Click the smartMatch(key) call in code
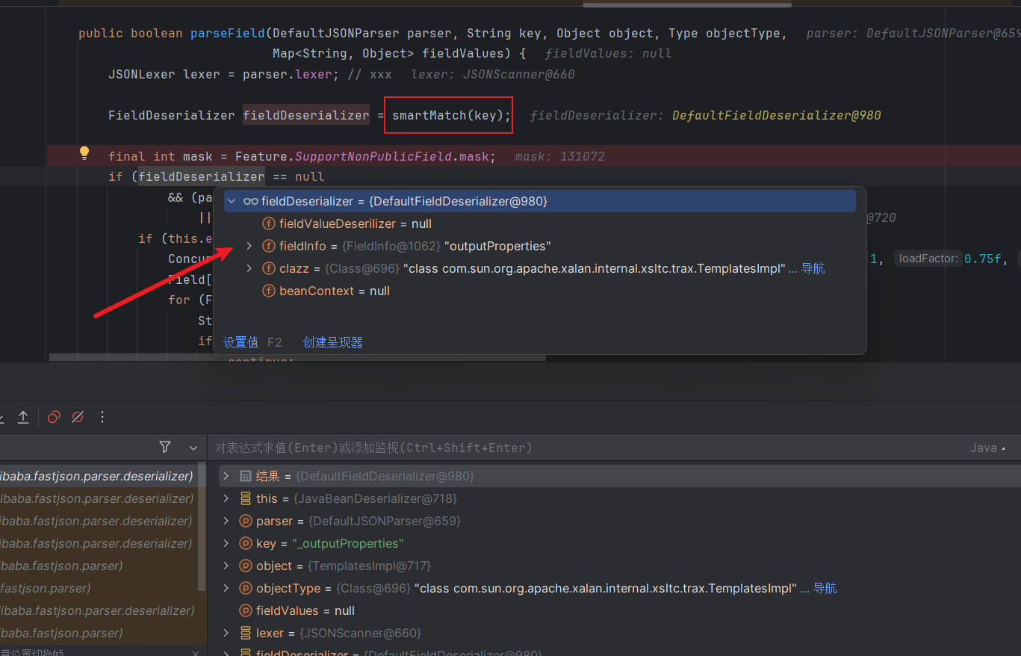Viewport: 1021px width, 656px height. (448, 115)
